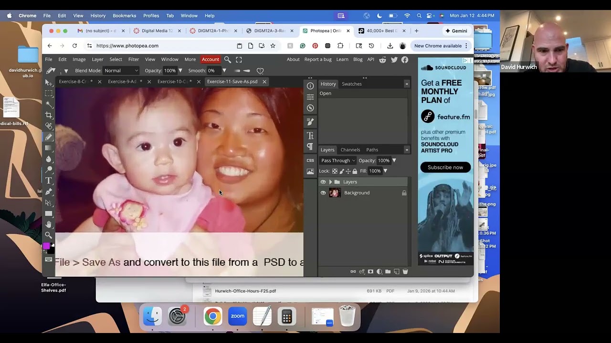Delete layer using trash icon
Screen dimensions: 611x343
(405, 272)
